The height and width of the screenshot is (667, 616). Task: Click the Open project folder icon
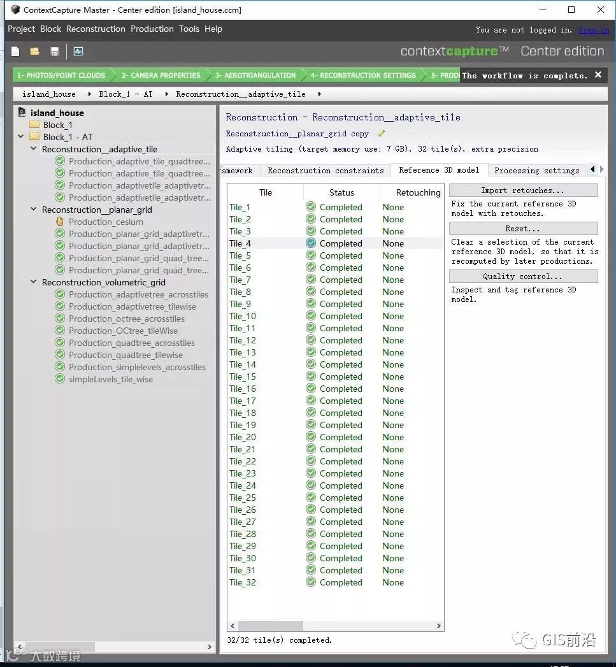pos(34,52)
